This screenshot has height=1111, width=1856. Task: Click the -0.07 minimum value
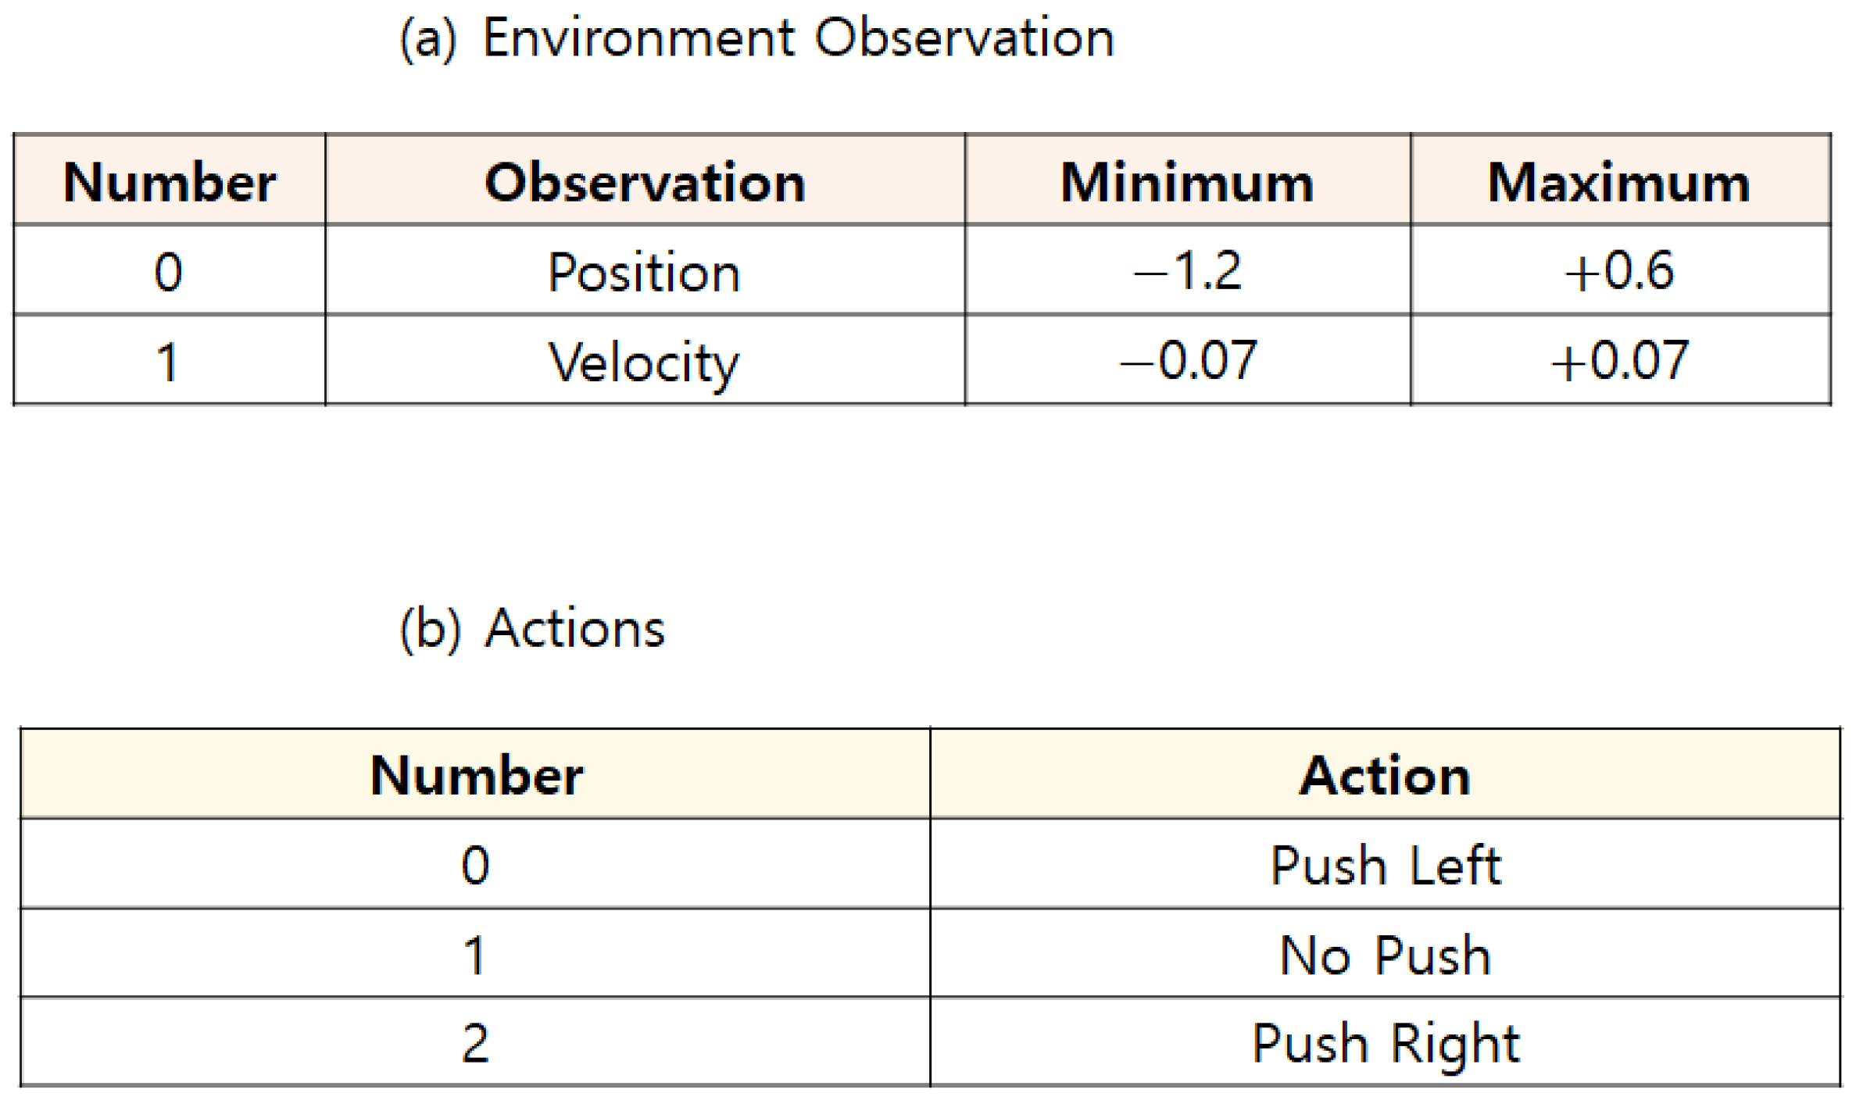tap(1187, 361)
